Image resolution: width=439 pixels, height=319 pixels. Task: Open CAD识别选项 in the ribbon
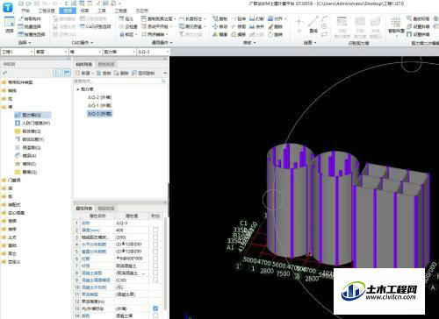click(96, 26)
